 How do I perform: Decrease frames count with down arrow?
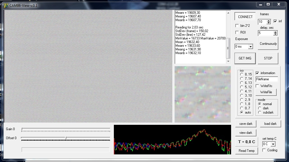point(269,23)
